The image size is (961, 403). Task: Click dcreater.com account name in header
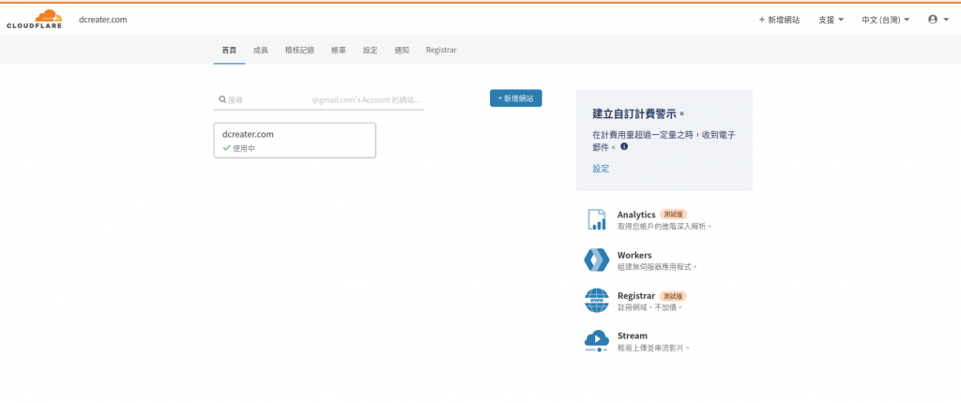pos(103,20)
